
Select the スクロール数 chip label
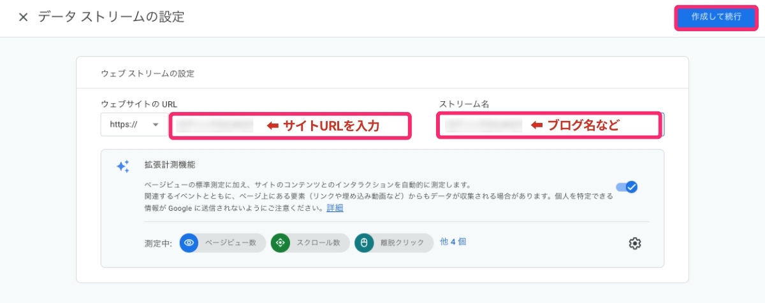(318, 243)
